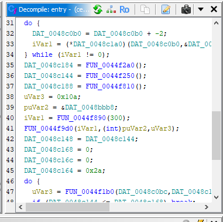
Task: Close the Decompile panel with X
Action: [x=214, y=9]
